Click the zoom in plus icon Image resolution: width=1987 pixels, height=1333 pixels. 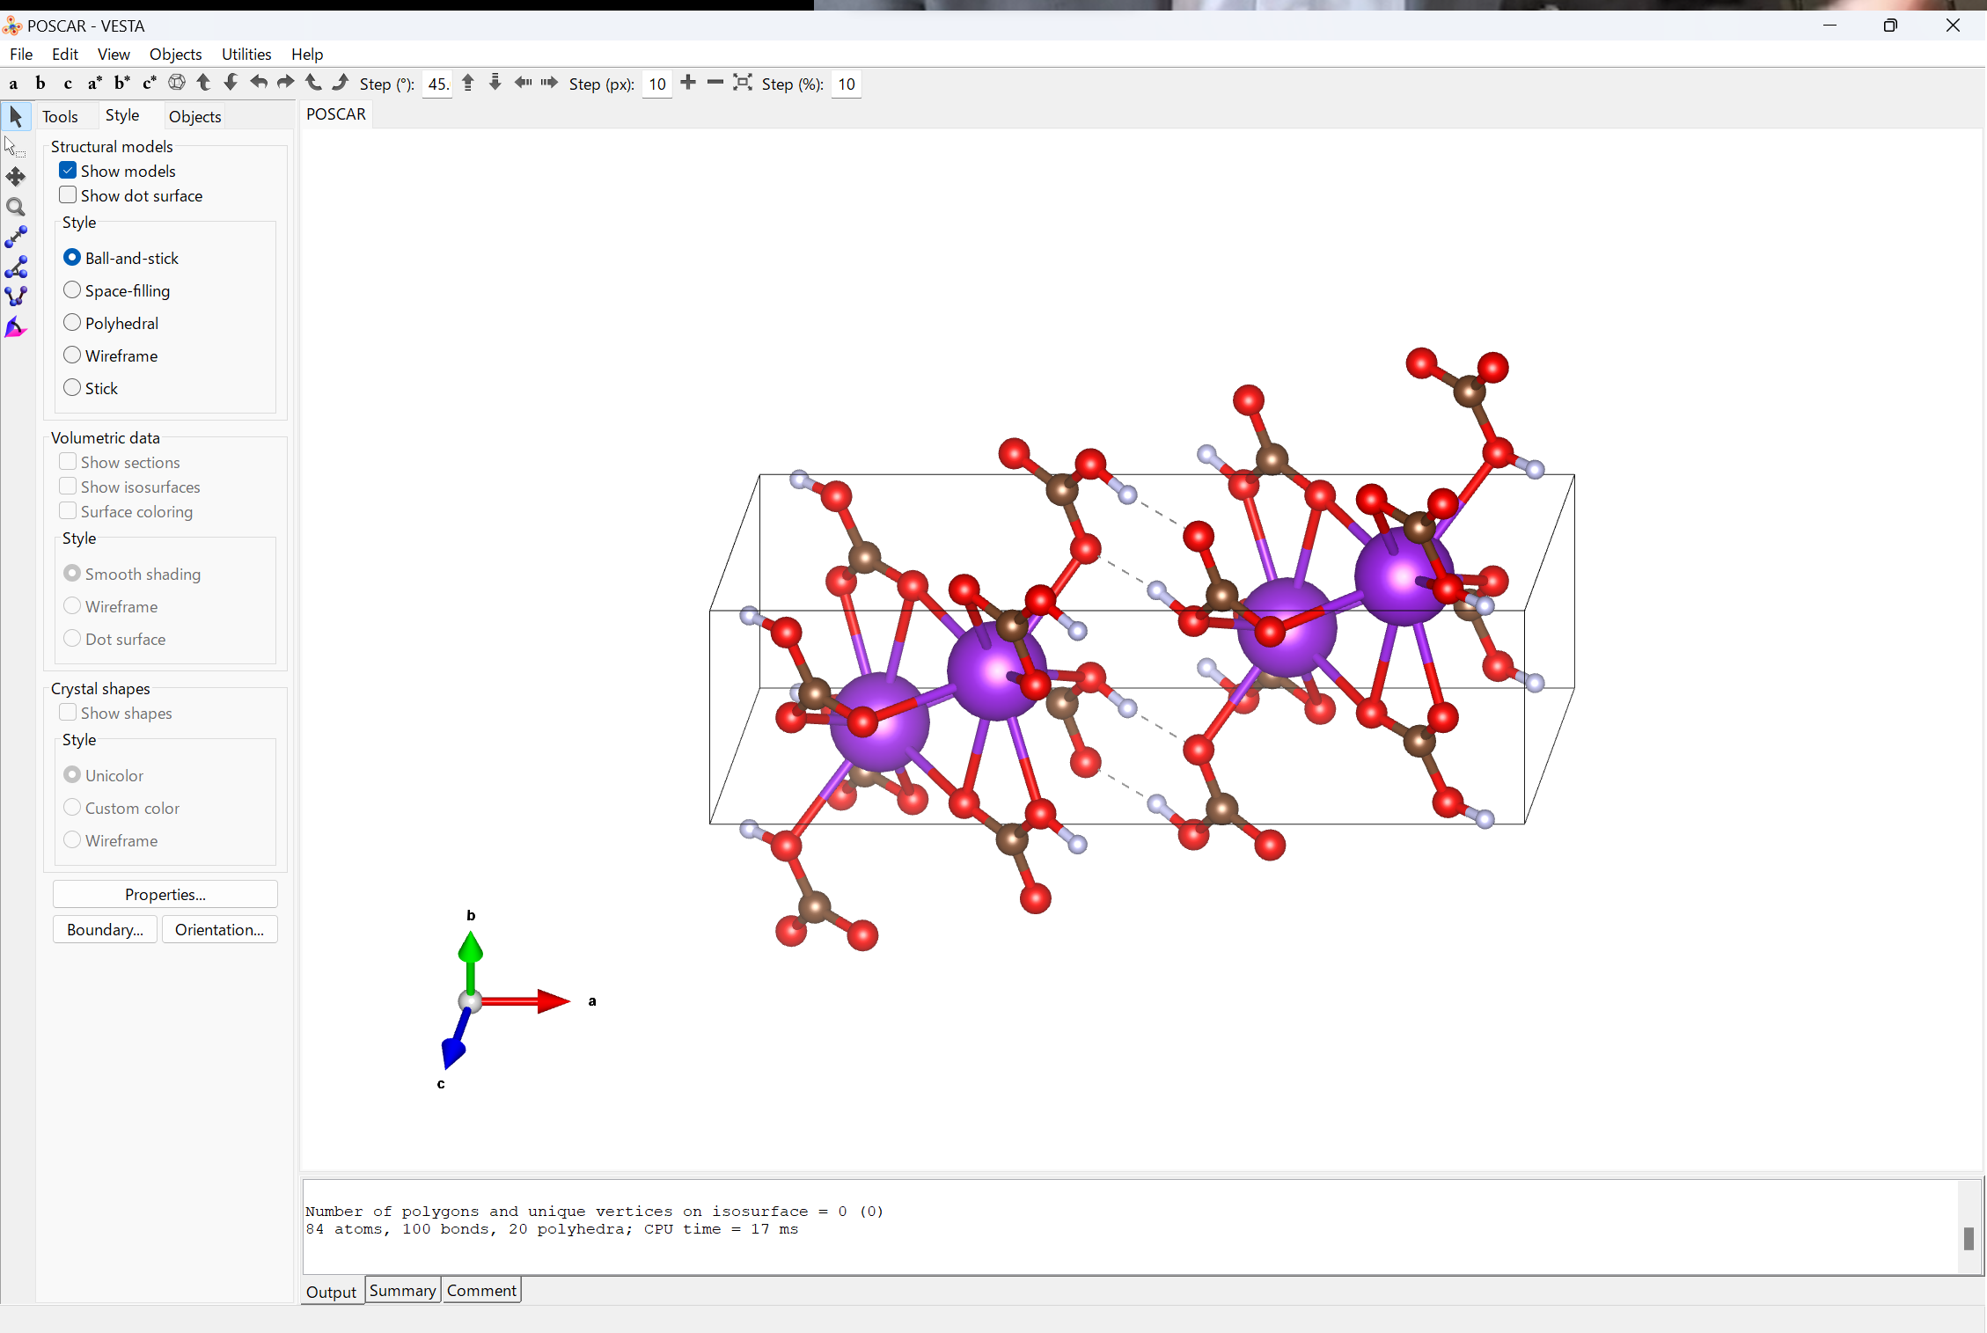click(688, 83)
